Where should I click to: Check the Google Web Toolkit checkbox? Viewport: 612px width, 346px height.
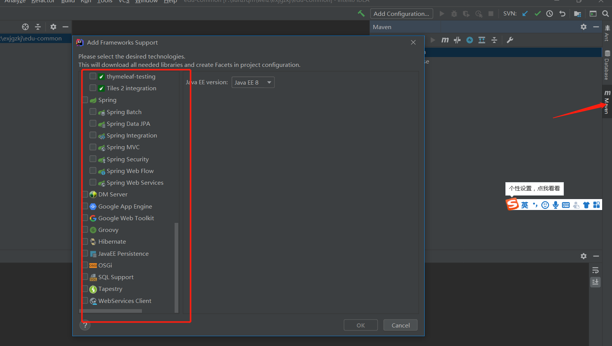coord(85,218)
